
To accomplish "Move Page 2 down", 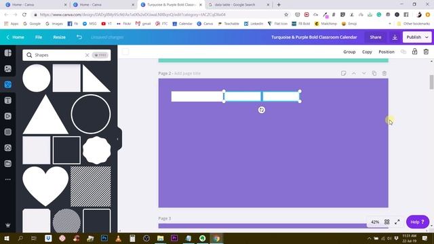I will tap(363, 73).
